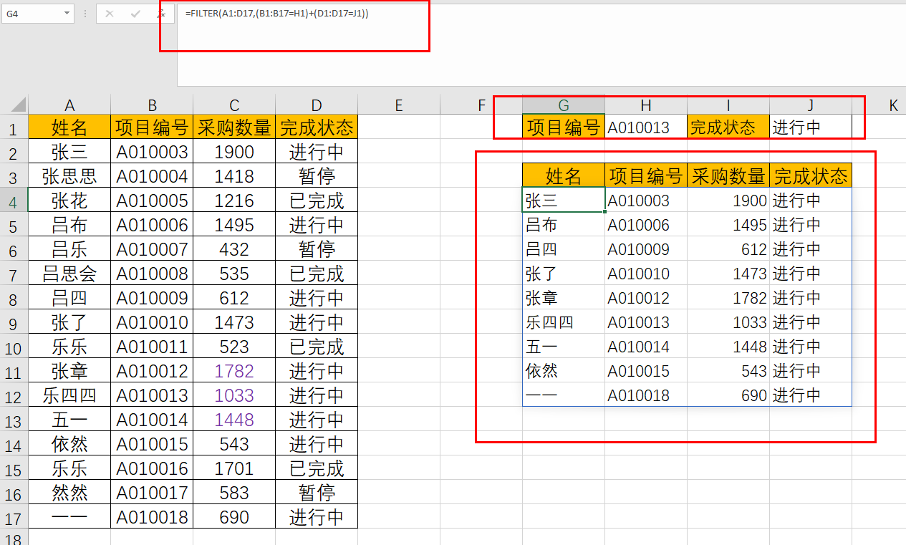
Task: Select purple quantity 1033 in column C
Action: pyautogui.click(x=234, y=395)
